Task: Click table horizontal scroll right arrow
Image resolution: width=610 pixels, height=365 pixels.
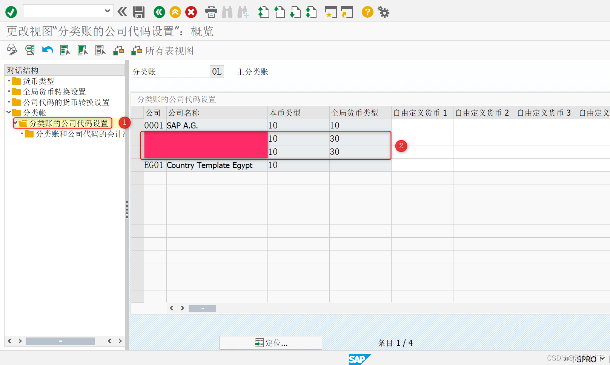Action: [183, 308]
